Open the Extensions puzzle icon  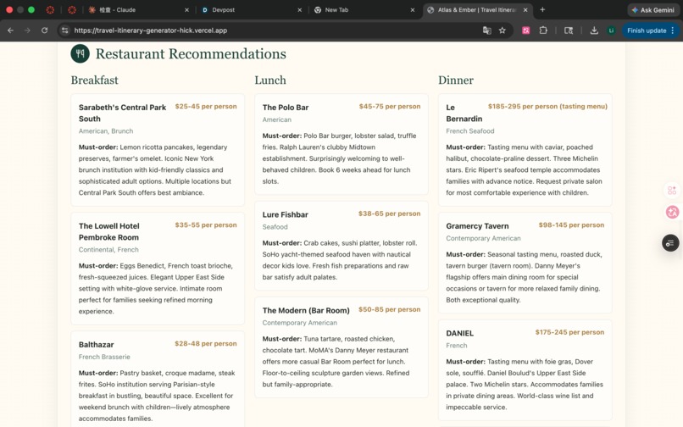point(543,30)
